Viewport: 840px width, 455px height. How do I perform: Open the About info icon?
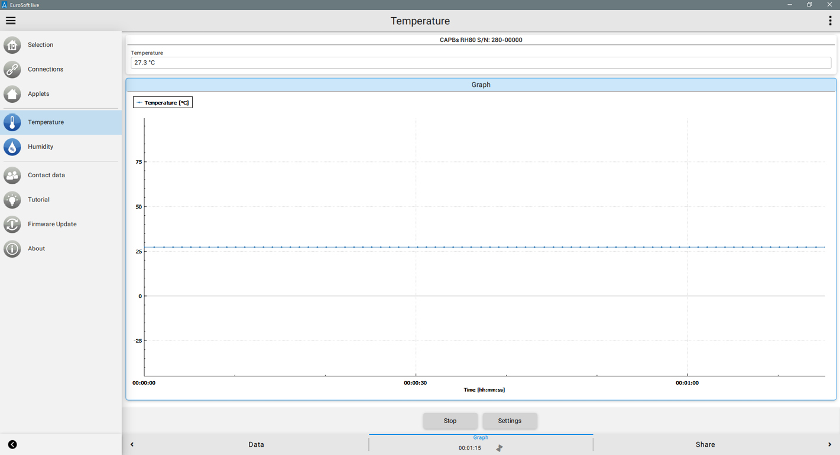[x=12, y=249]
